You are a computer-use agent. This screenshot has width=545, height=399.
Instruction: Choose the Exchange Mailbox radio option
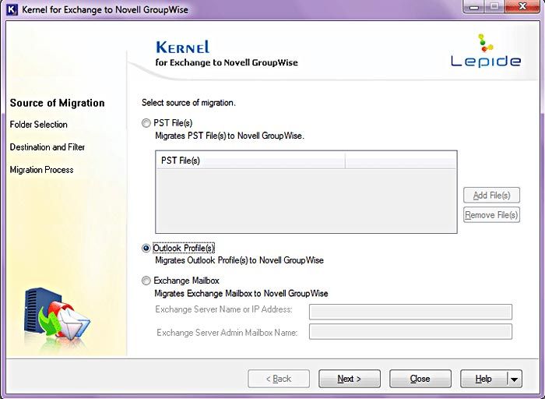(146, 281)
